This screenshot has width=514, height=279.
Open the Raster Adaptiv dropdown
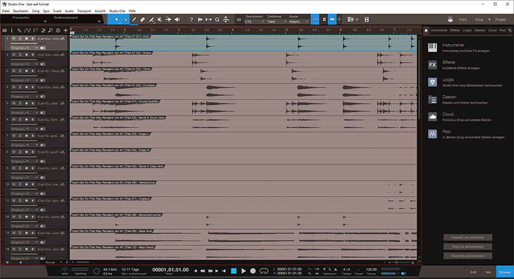(x=298, y=22)
